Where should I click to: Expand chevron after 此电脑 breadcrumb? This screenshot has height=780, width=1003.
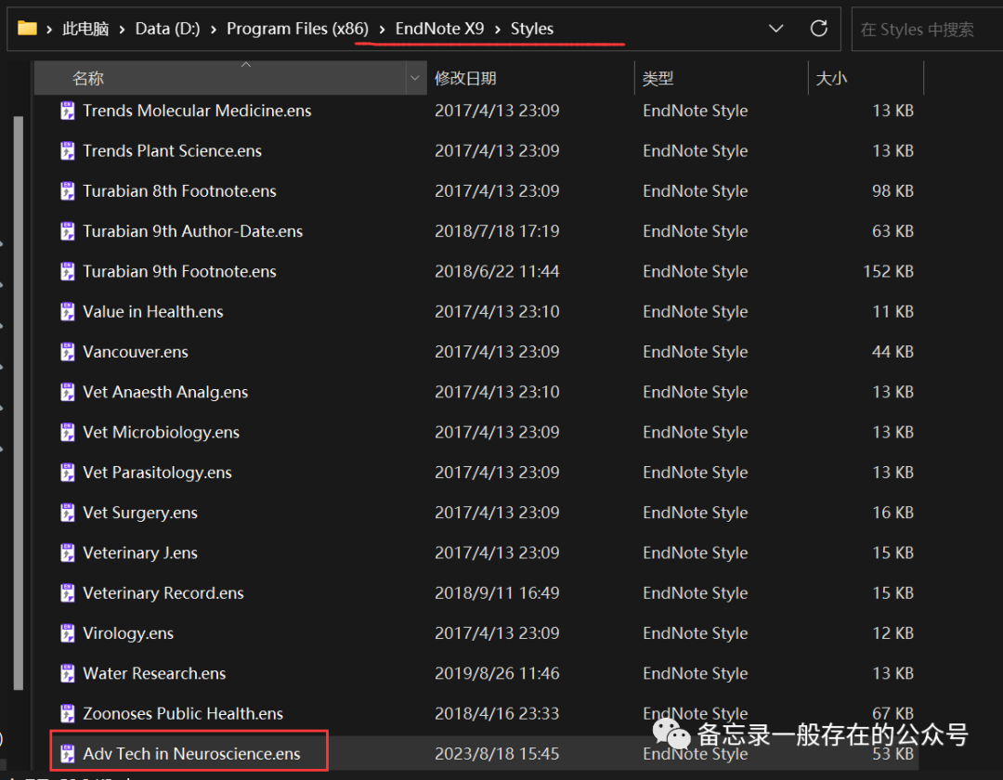point(122,30)
